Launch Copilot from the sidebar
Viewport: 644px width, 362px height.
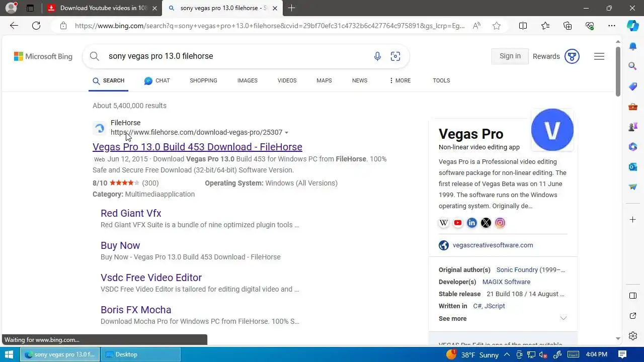pos(633,26)
